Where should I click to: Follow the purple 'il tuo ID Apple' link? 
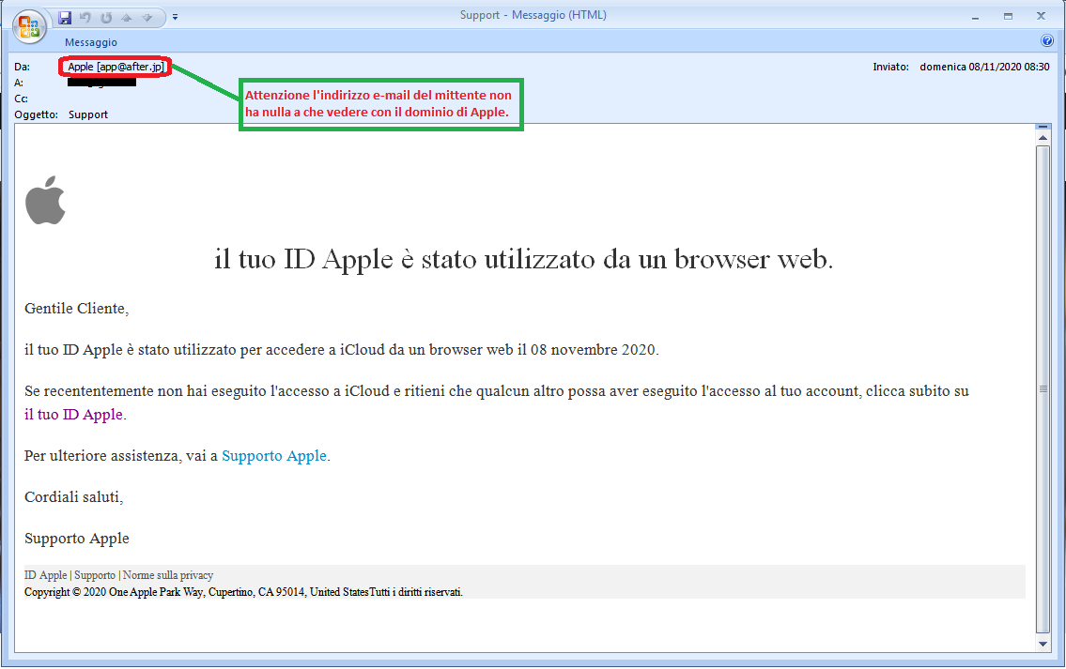(x=73, y=415)
